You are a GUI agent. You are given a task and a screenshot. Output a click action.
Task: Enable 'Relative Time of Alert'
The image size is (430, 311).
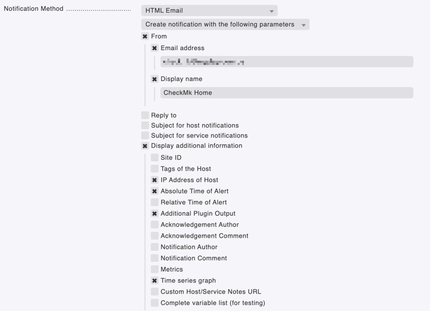coord(155,202)
